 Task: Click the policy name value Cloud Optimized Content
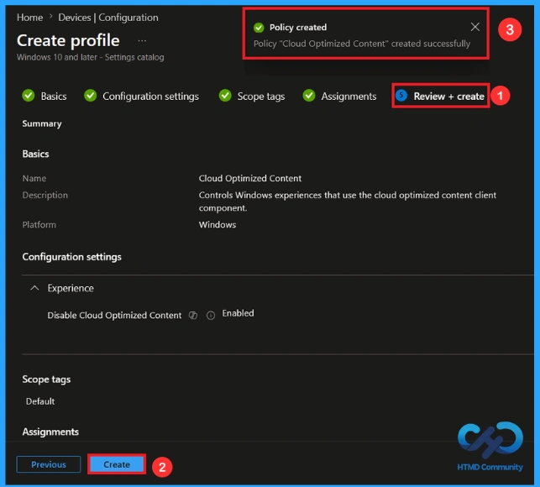point(250,178)
